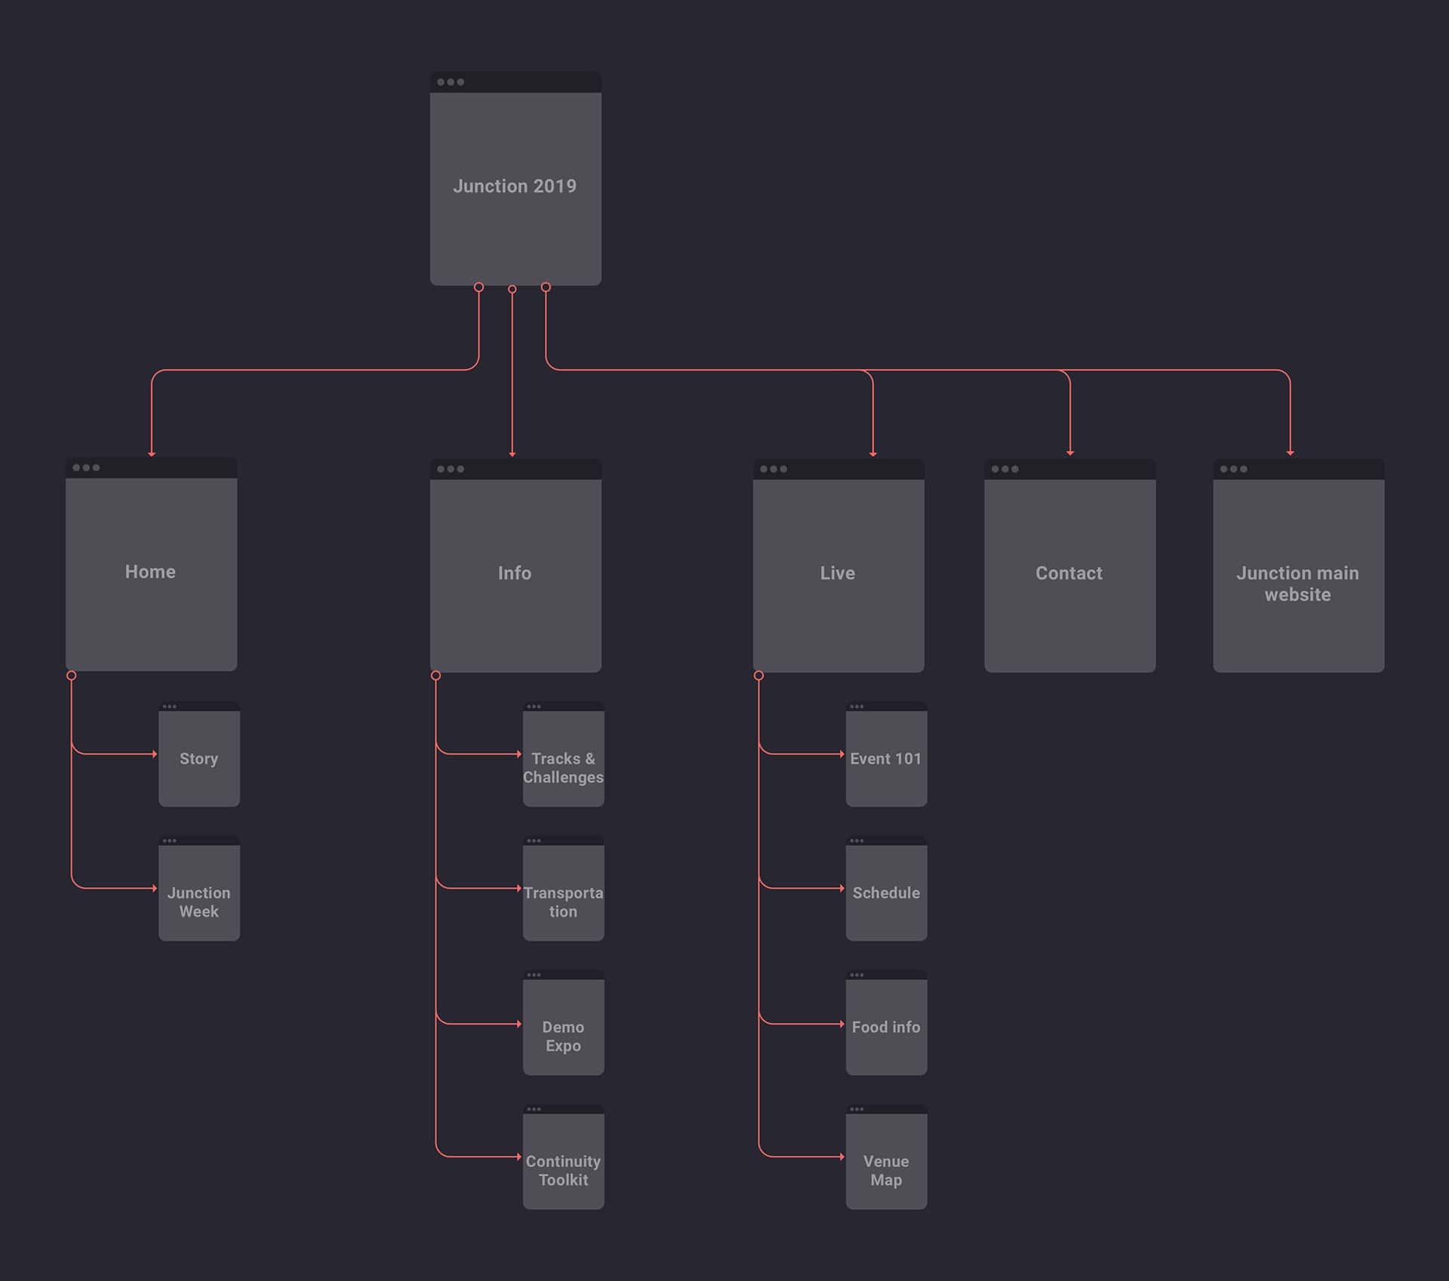Click the Event 101 subpage box

(x=886, y=759)
